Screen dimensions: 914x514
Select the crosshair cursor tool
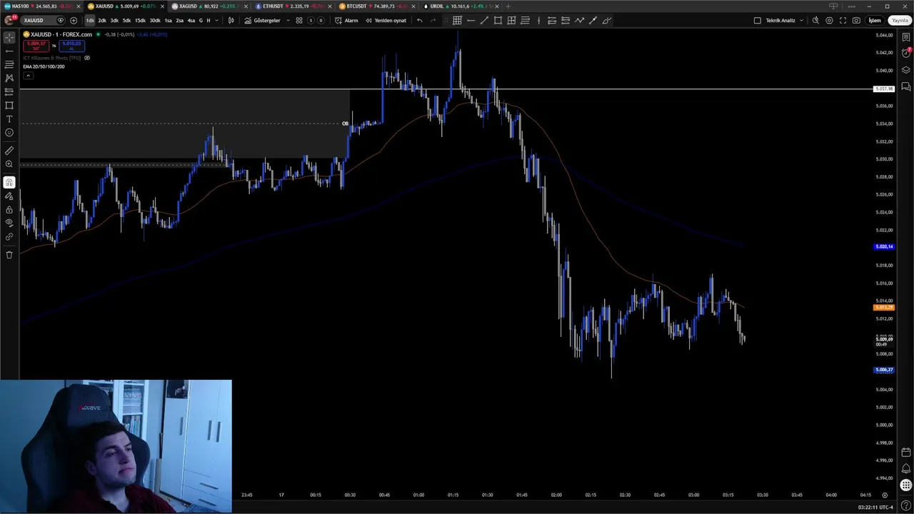click(9, 37)
